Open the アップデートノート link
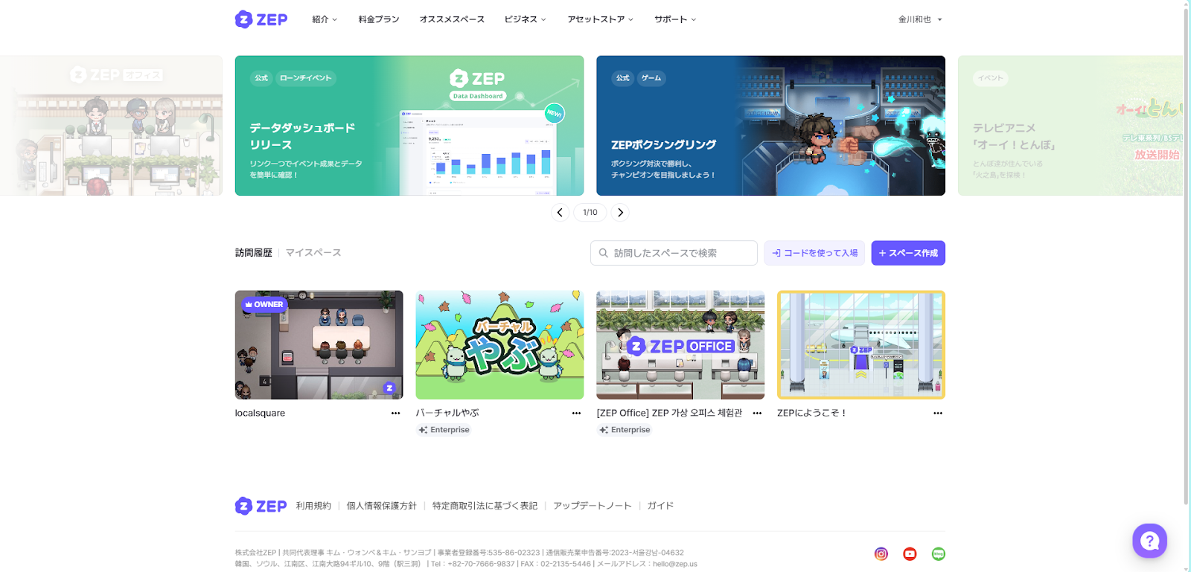 pos(593,506)
